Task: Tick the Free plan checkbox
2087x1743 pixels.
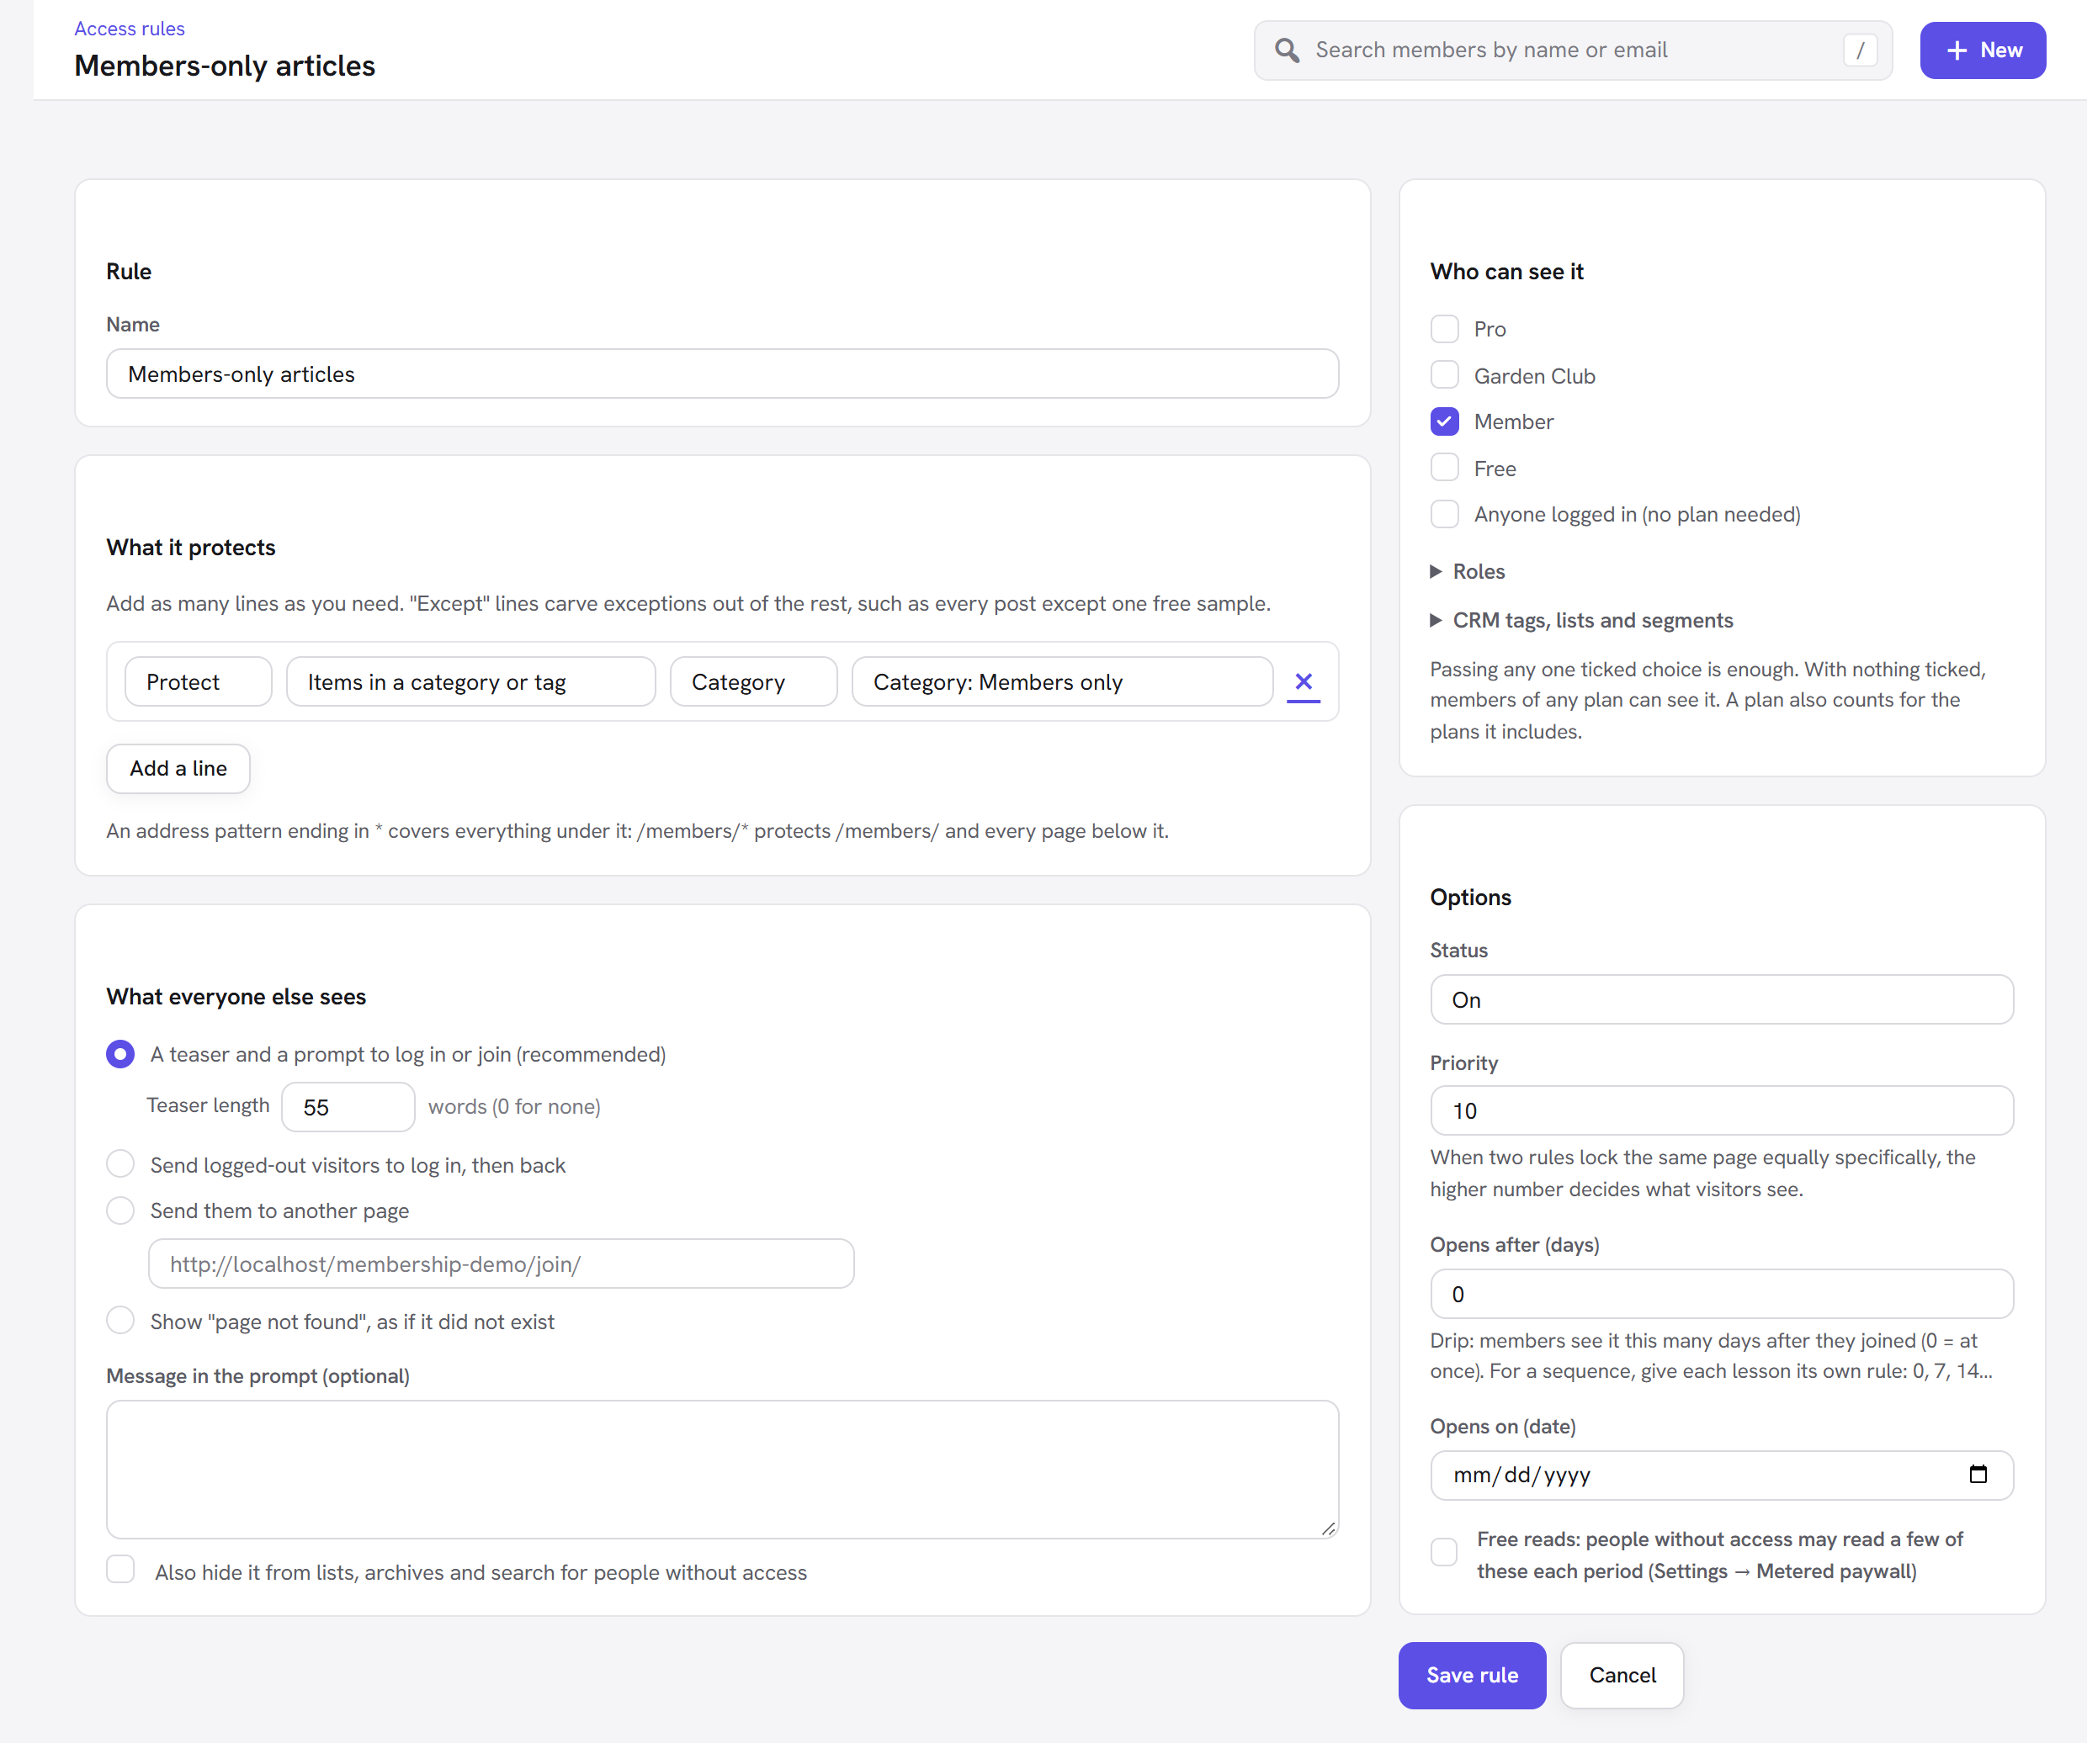Action: coord(1445,468)
